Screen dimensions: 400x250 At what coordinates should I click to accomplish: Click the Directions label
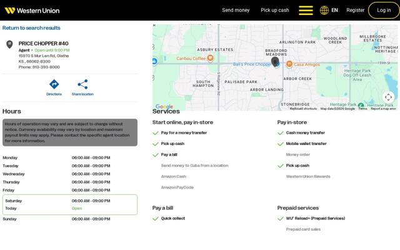[54, 94]
